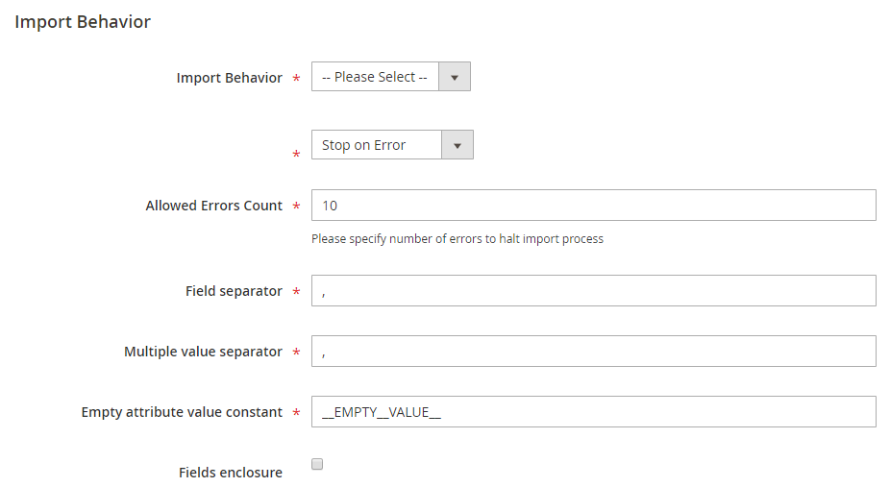Click the Stop on Error dropdown arrow
The image size is (890, 487).
click(457, 145)
